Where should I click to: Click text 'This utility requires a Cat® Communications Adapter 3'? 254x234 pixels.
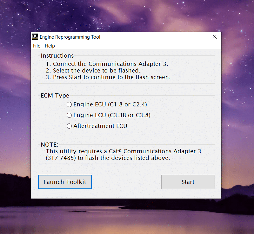124,151
